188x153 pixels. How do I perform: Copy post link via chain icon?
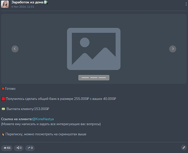click(x=184, y=148)
